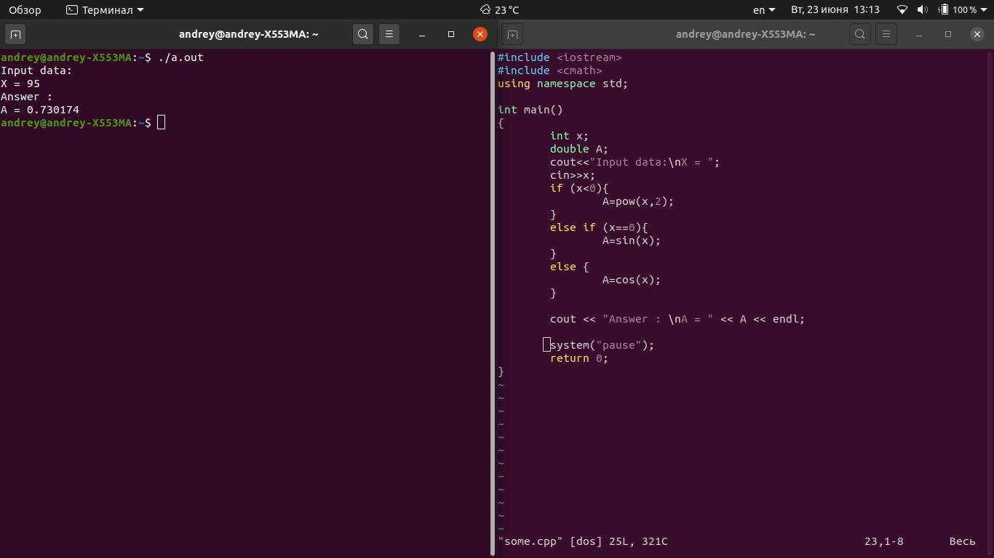Open new tab in left terminal window
The image size is (994, 558).
15,34
